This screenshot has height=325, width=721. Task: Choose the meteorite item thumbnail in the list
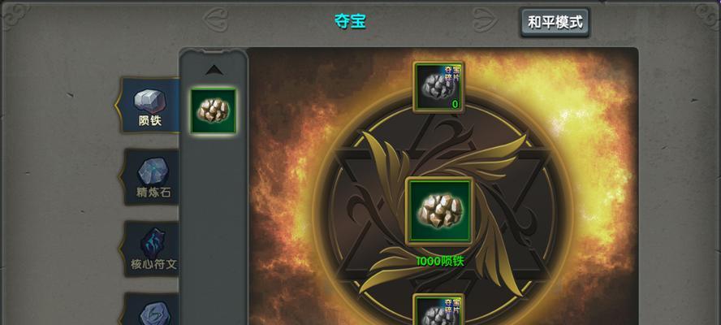pyautogui.click(x=214, y=110)
